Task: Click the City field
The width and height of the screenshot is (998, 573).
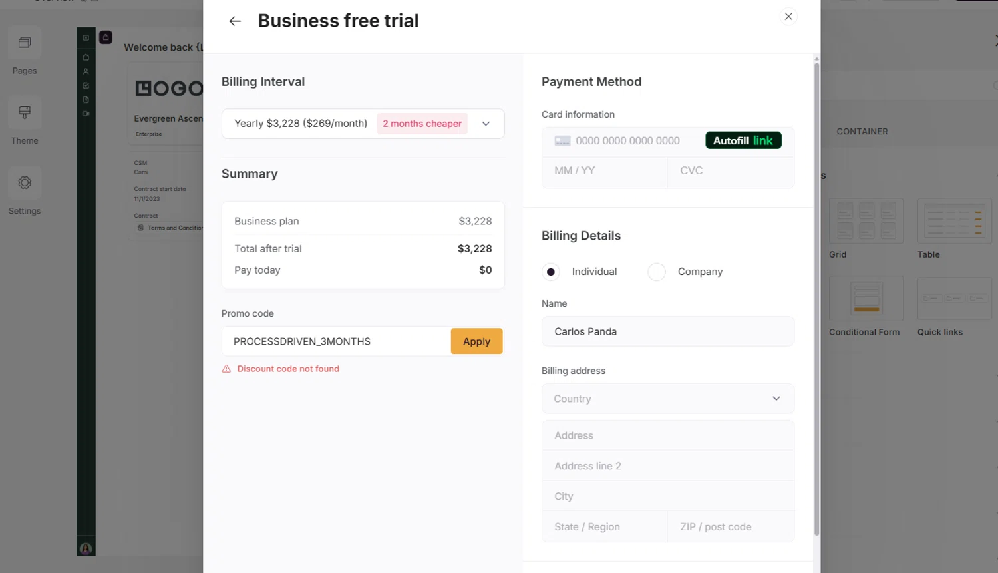Action: 667,496
